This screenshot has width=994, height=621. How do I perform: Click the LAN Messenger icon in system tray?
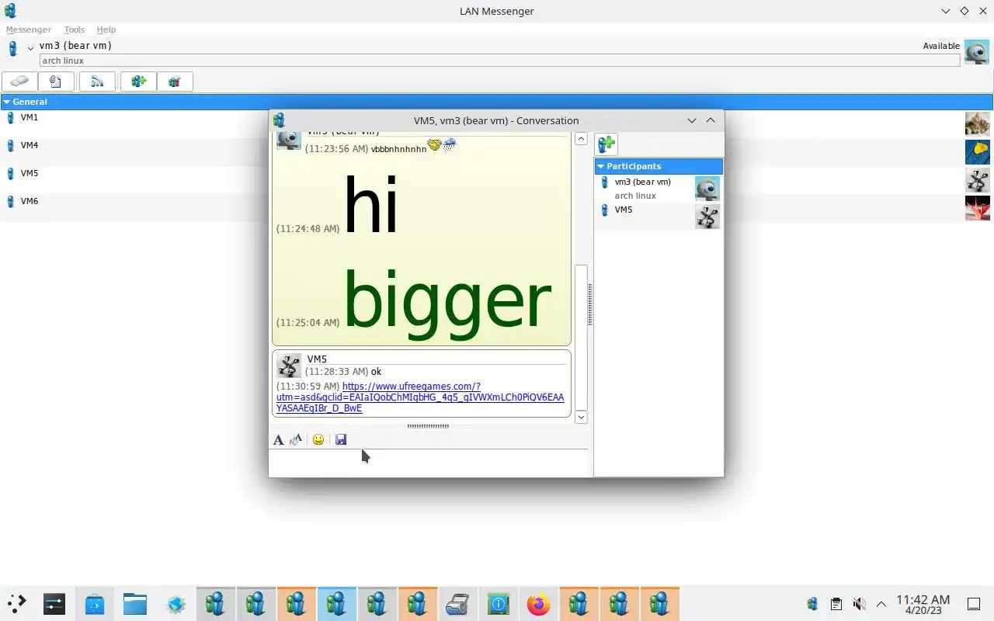[812, 604]
